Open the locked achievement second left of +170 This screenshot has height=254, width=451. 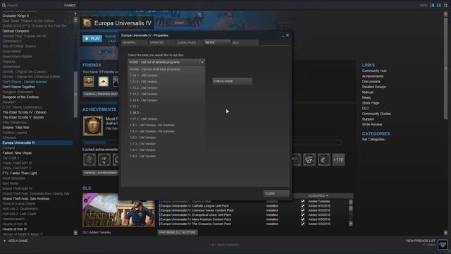309,160
